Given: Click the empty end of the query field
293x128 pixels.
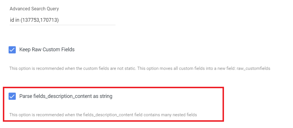Looking at the screenshot, I should click(92, 20).
